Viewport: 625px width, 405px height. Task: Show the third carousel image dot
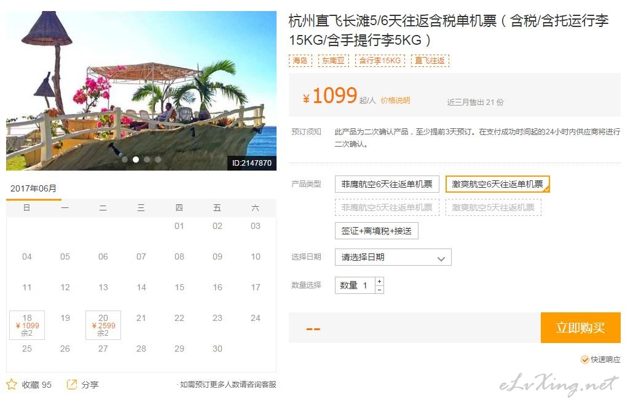click(x=147, y=160)
